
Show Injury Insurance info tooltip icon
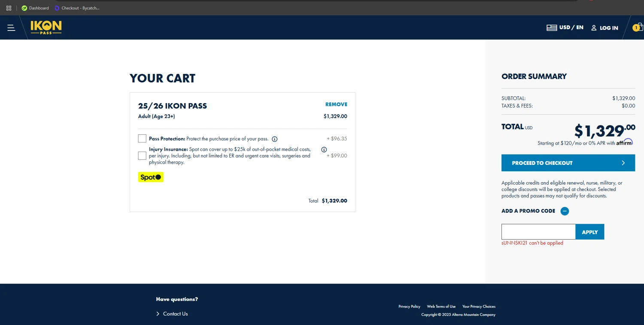(324, 149)
